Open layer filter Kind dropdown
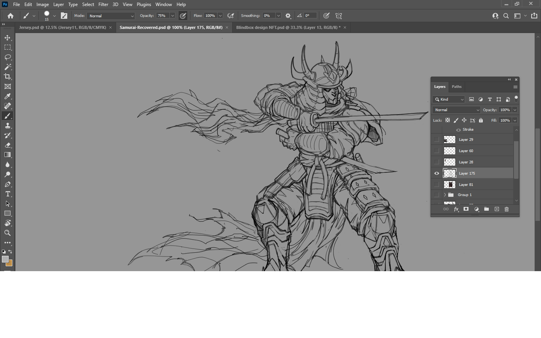This screenshot has width=541, height=338. click(x=449, y=100)
